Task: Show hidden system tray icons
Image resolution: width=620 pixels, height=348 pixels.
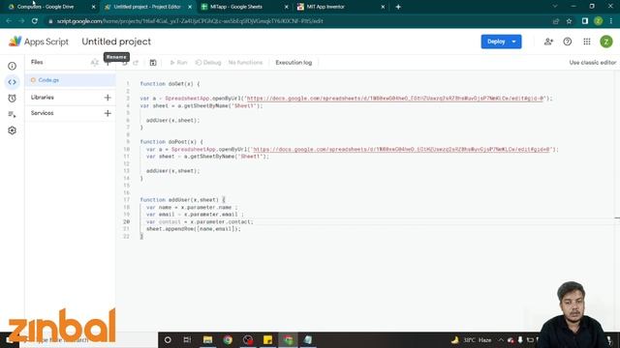Action: [501, 339]
